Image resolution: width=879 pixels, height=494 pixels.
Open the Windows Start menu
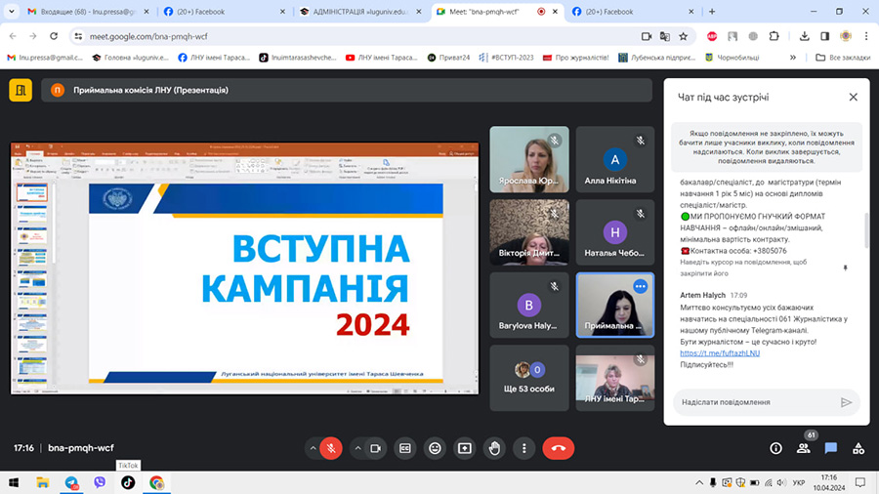coord(14,482)
